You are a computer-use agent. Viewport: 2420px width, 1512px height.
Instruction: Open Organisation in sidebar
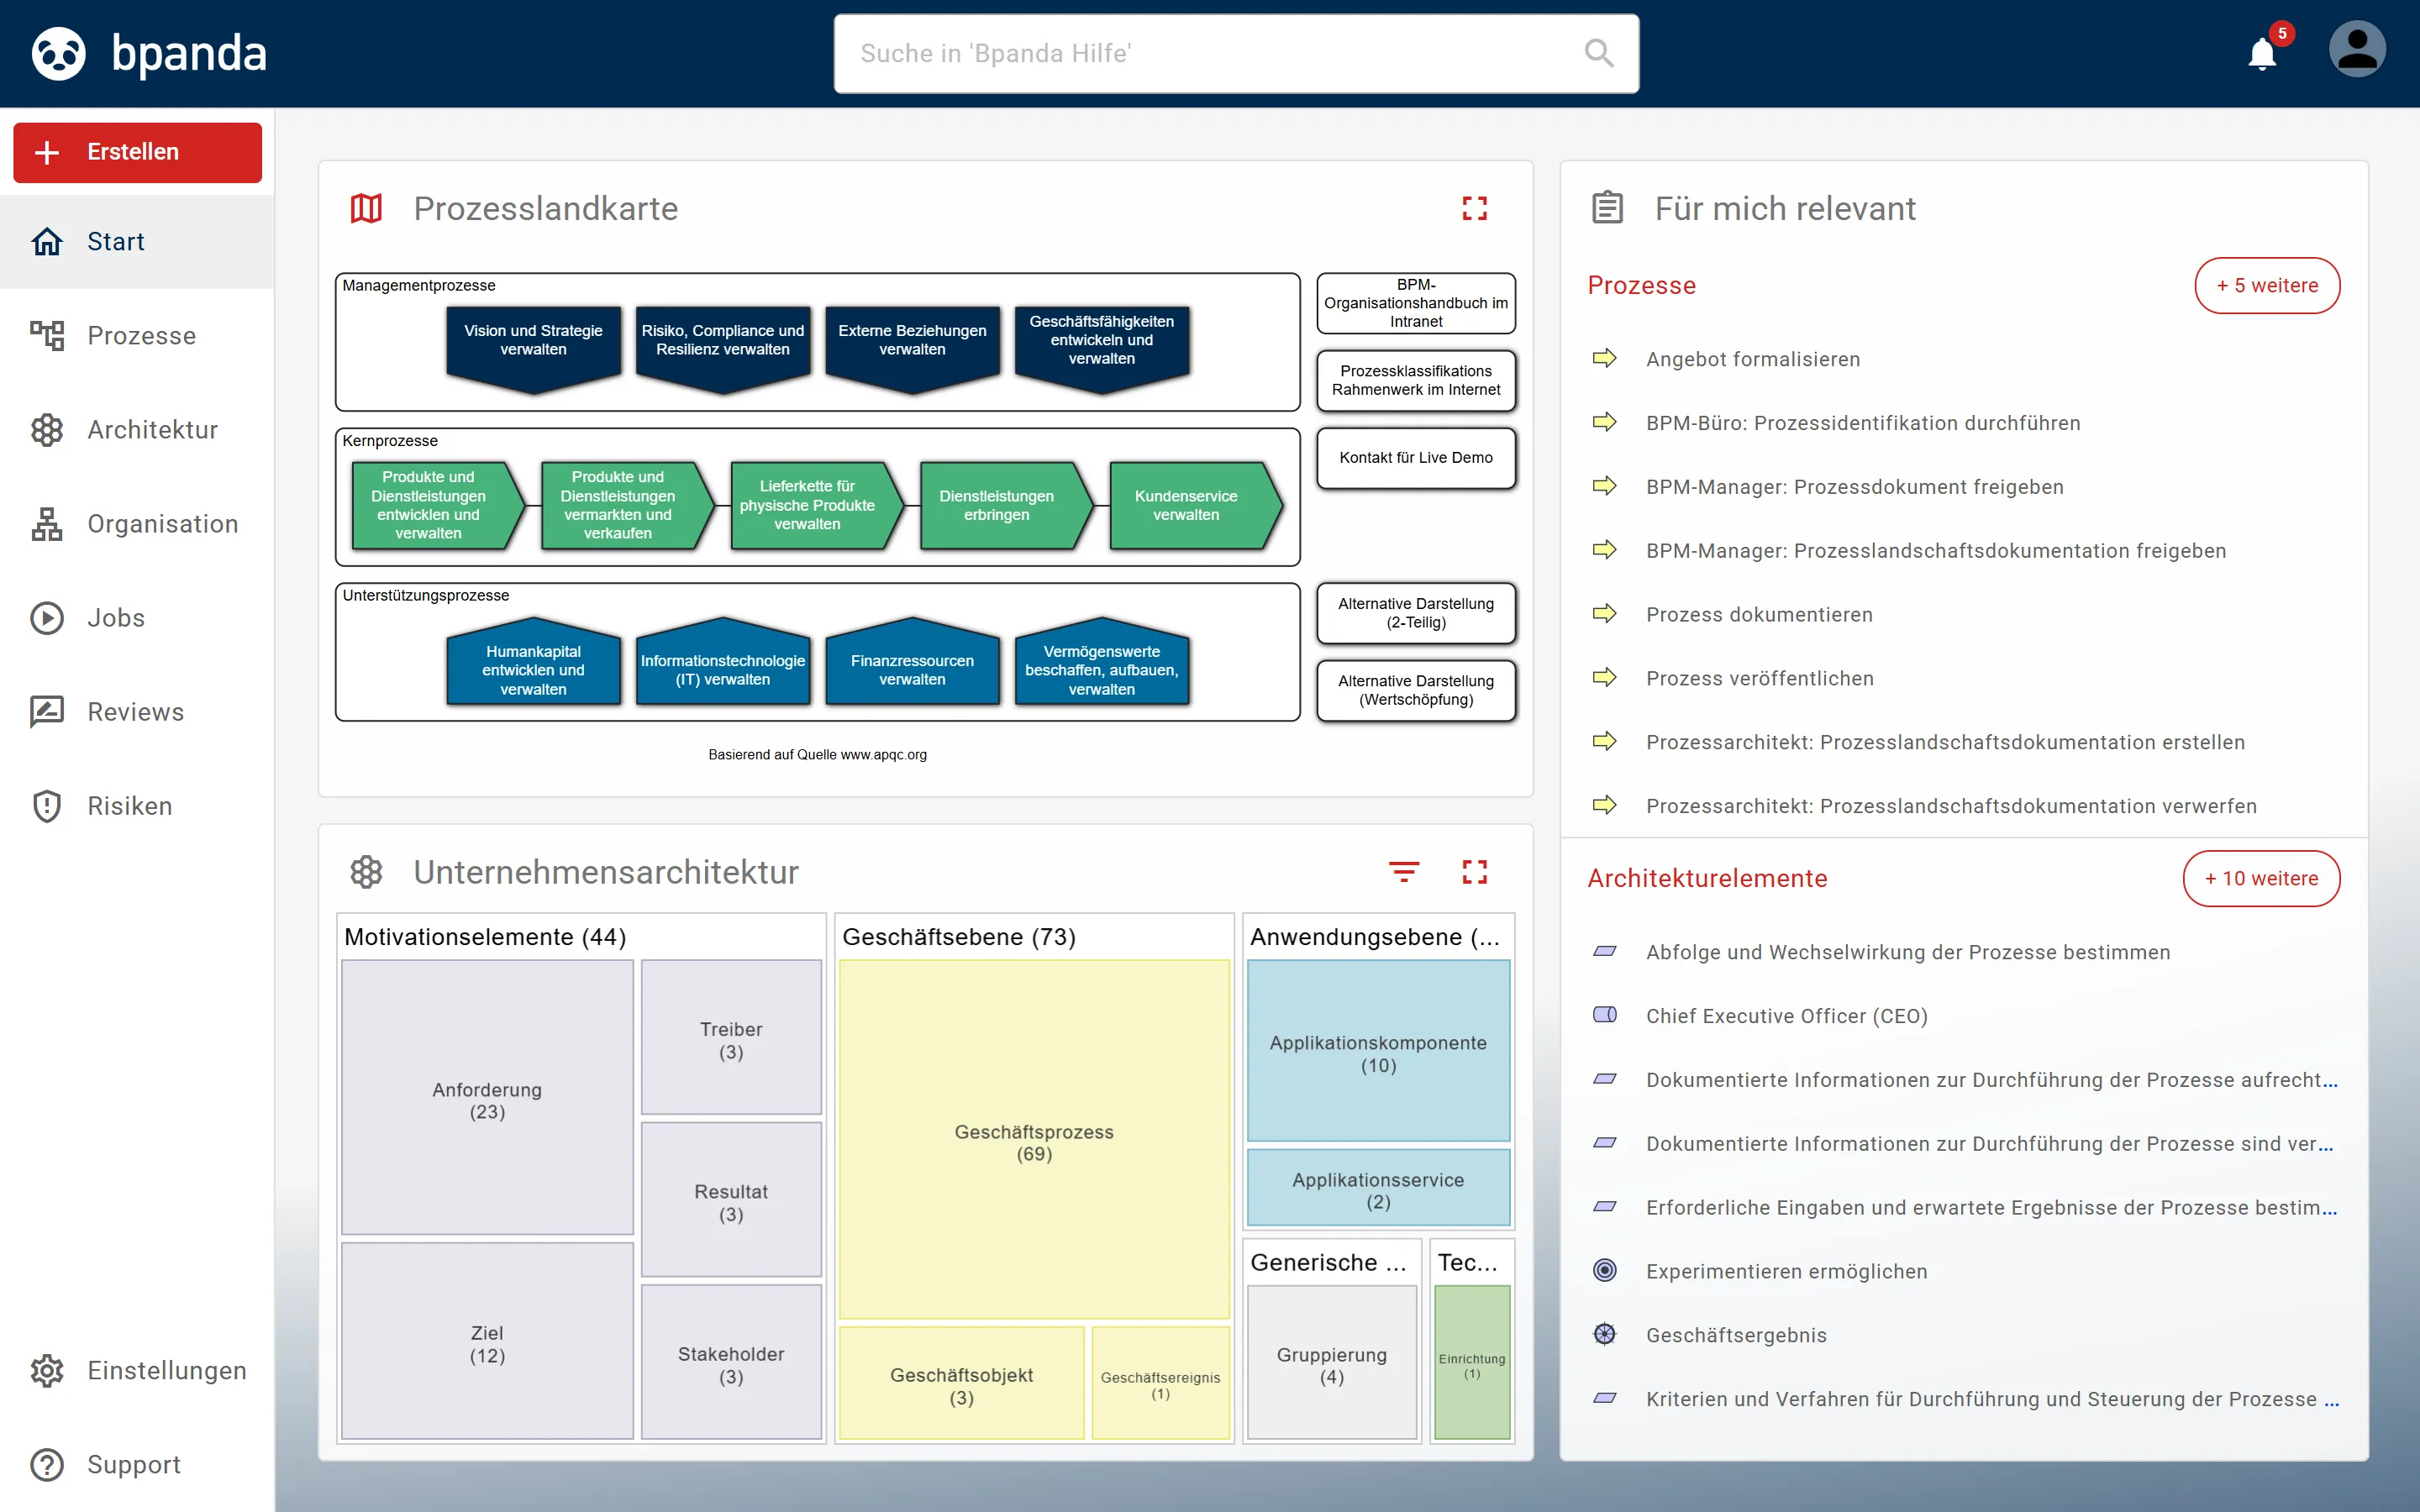pyautogui.click(x=137, y=523)
